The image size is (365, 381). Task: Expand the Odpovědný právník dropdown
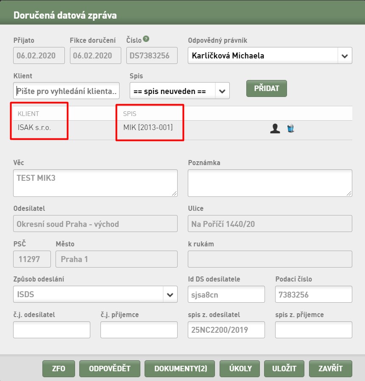(x=345, y=55)
